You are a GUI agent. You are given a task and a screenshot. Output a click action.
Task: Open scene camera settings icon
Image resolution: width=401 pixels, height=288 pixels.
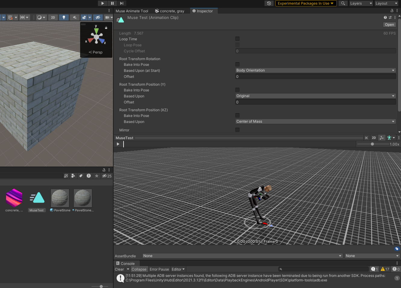click(107, 17)
